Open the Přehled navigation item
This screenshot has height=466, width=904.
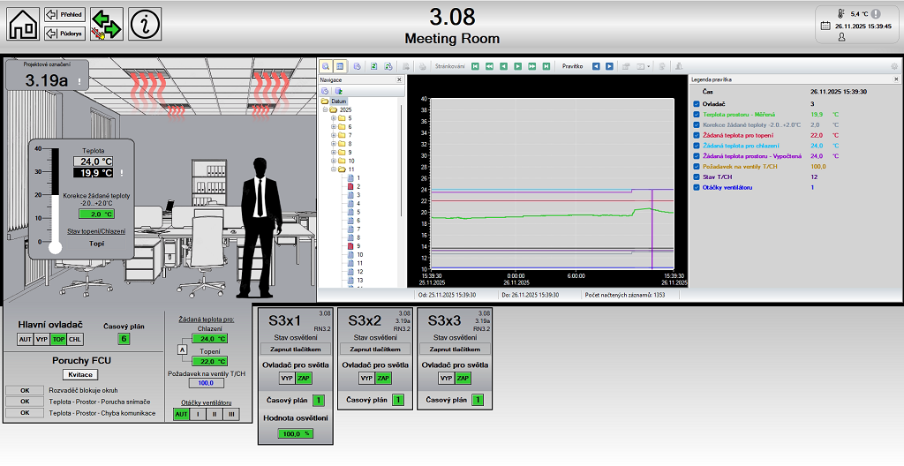64,15
